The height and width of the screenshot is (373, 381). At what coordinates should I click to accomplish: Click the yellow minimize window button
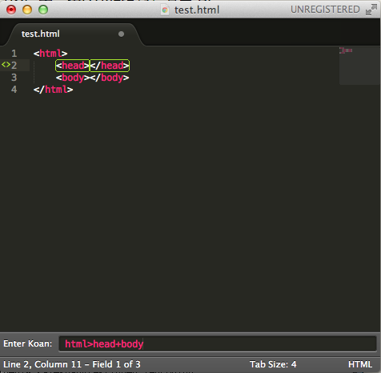coord(27,10)
